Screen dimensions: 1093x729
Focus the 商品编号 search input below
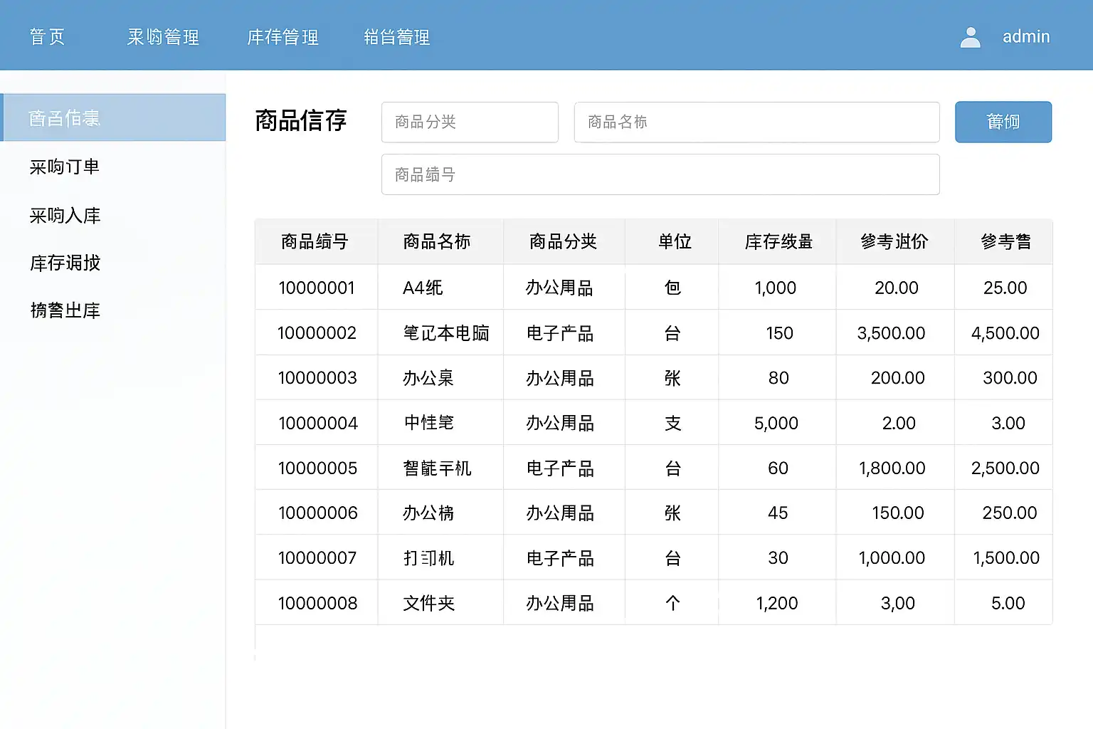[660, 175]
